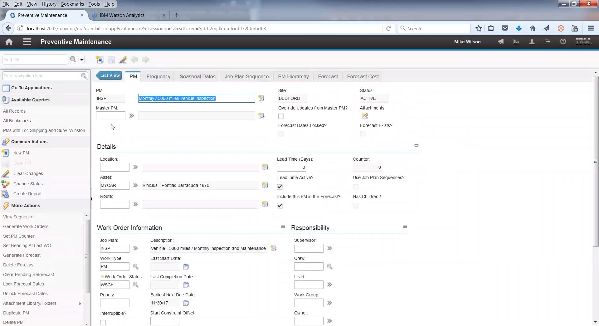Collapse the Details section
Image resolution: width=599 pixels, height=326 pixels.
point(416,145)
